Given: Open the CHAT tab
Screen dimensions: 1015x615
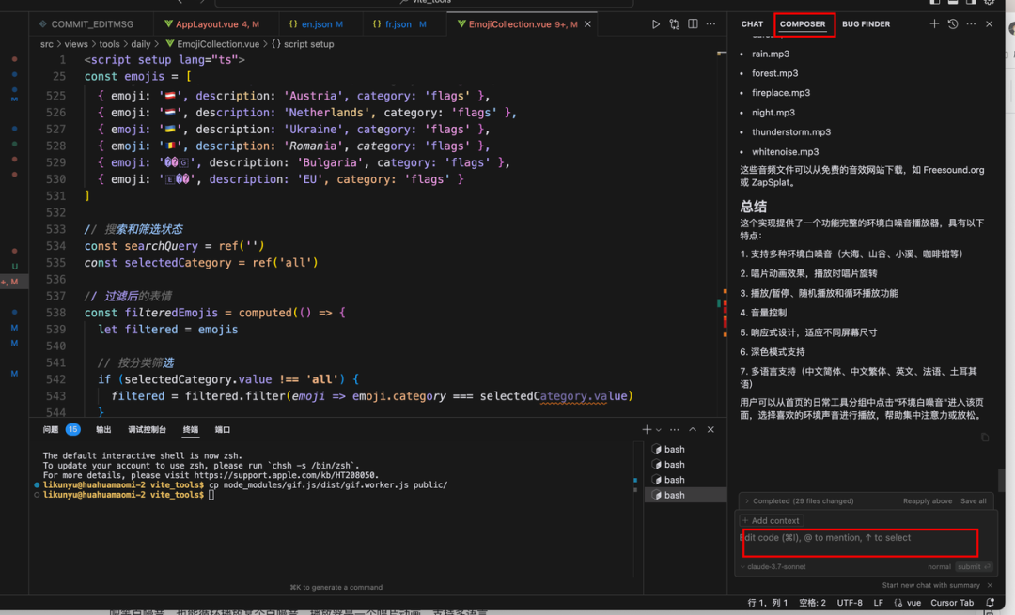Looking at the screenshot, I should (752, 23).
